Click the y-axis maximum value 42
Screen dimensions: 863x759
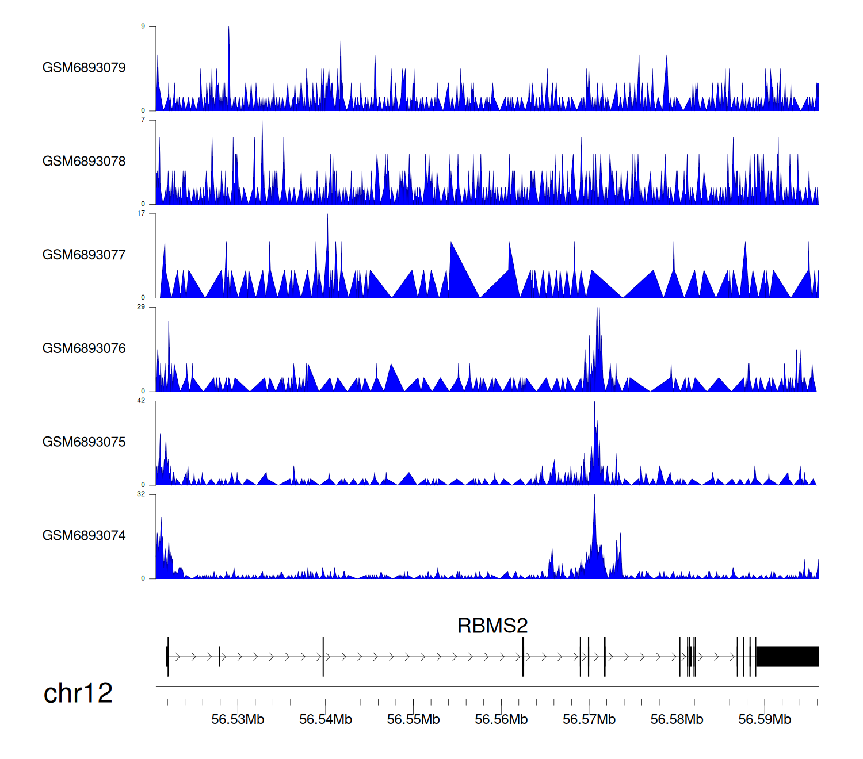point(141,401)
